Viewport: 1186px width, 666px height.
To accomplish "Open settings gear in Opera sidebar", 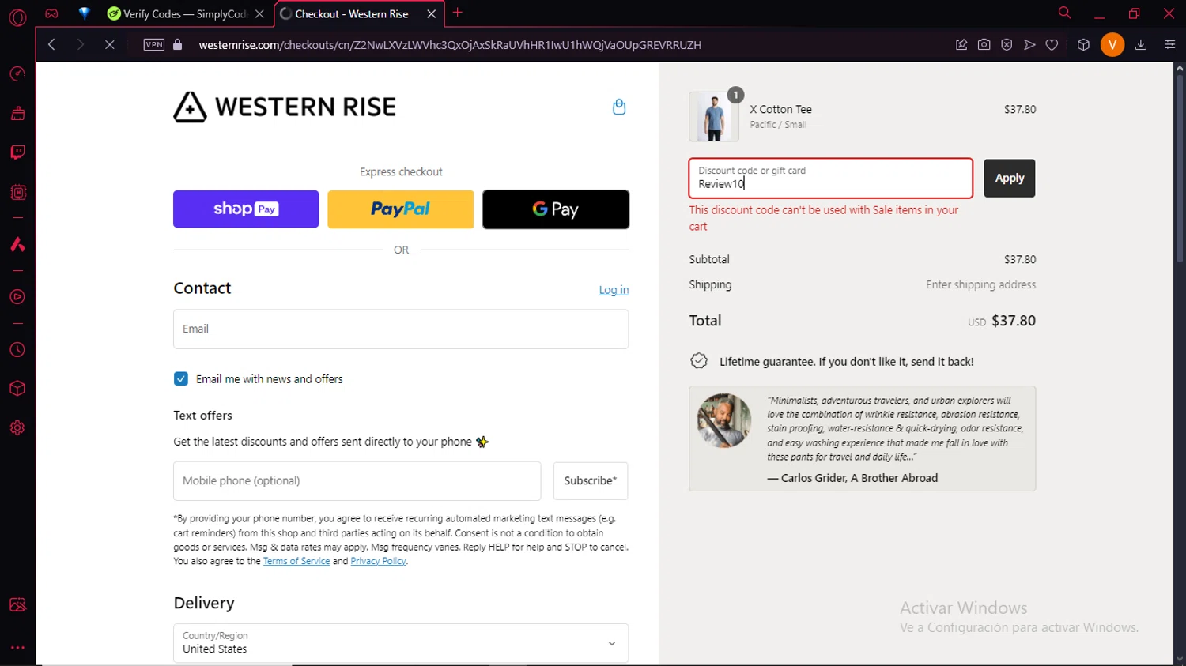I will click(17, 427).
